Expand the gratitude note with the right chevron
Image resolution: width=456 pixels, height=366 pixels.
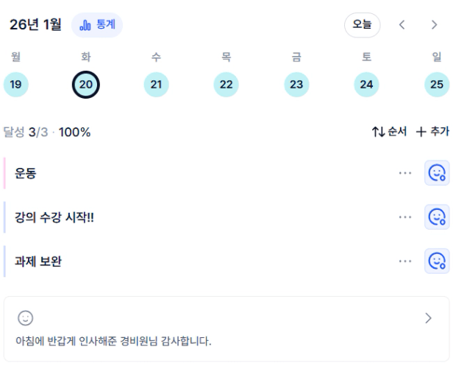[x=429, y=318]
